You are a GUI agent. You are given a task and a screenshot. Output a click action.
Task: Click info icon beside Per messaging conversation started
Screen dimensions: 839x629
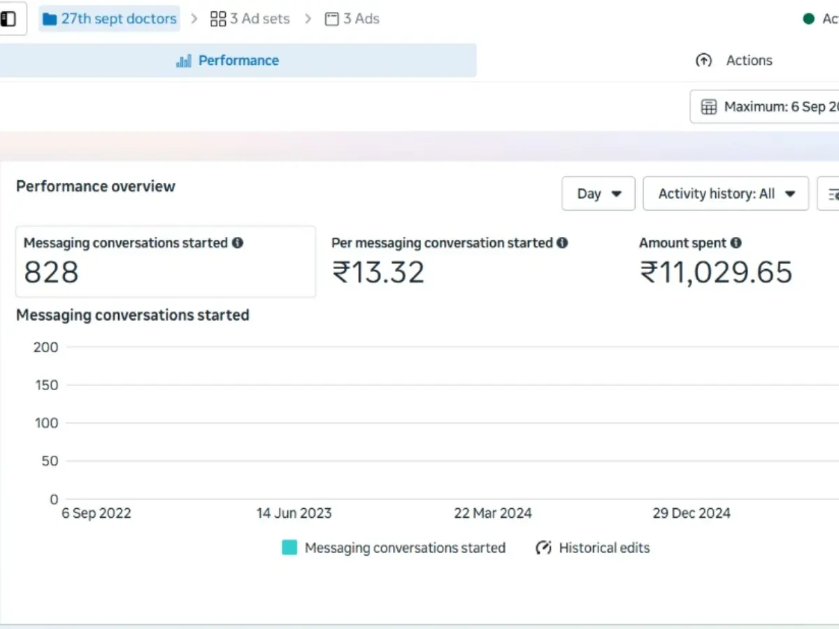pyautogui.click(x=562, y=243)
